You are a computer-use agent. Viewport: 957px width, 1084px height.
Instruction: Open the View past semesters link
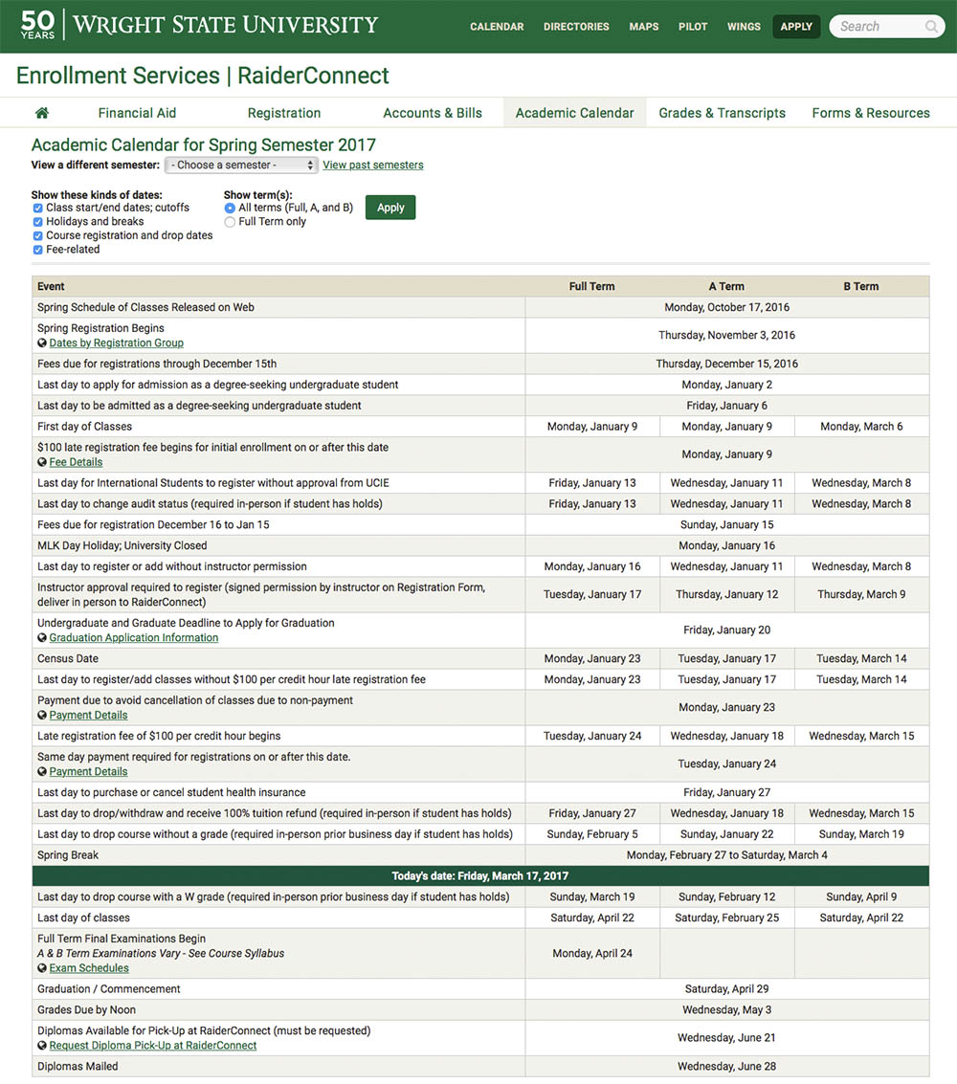372,165
